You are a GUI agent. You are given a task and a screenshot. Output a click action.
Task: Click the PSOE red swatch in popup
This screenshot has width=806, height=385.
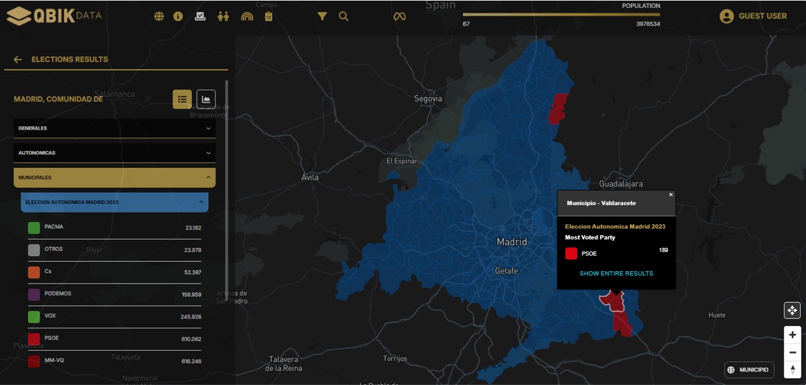(x=571, y=253)
